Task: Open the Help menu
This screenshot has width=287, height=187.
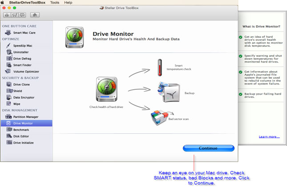Action: tap(68, 3)
